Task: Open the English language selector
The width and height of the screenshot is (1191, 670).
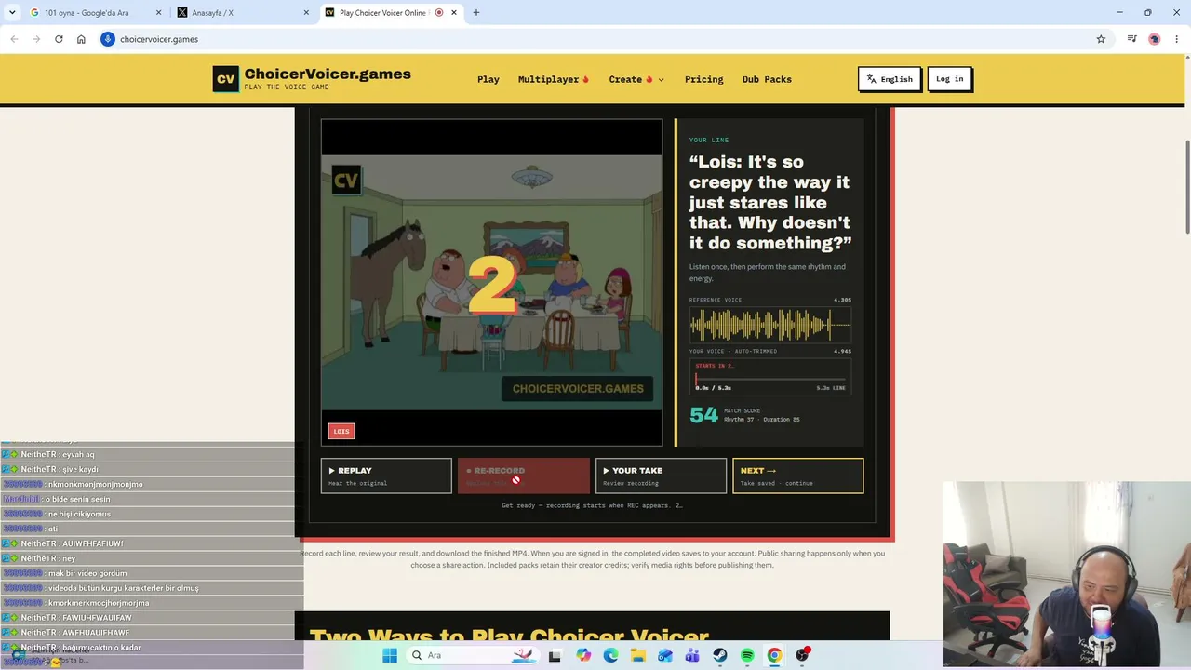Action: (x=890, y=79)
